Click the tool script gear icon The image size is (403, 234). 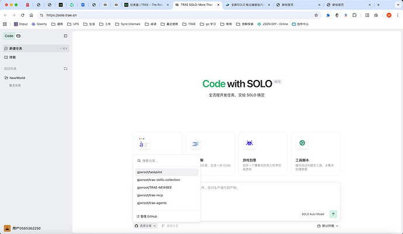click(302, 143)
